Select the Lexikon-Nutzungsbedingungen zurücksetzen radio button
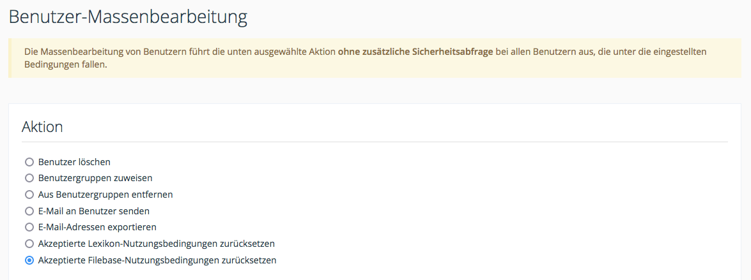751x280 pixels. [x=29, y=244]
